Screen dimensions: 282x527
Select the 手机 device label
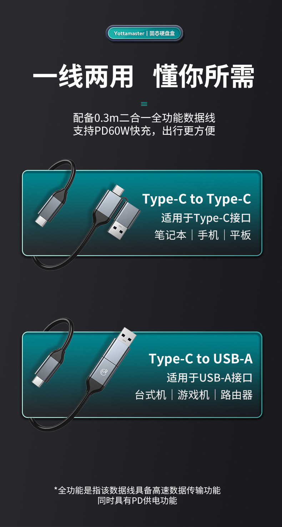(x=208, y=235)
